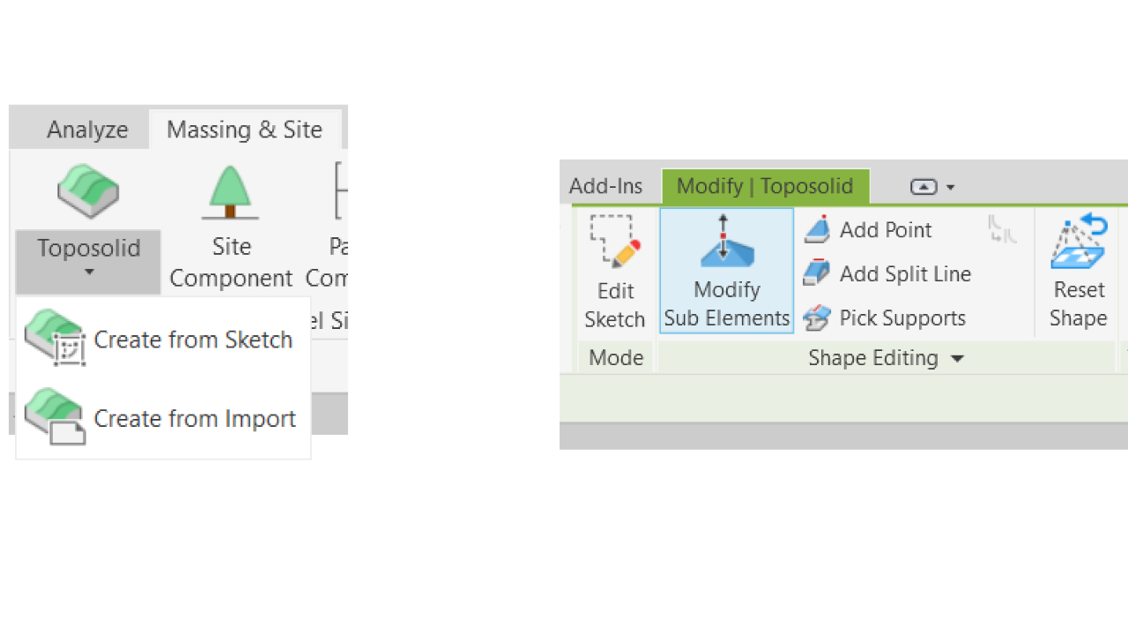Click the Create from Import icon
The width and height of the screenshot is (1128, 635).
coord(55,416)
